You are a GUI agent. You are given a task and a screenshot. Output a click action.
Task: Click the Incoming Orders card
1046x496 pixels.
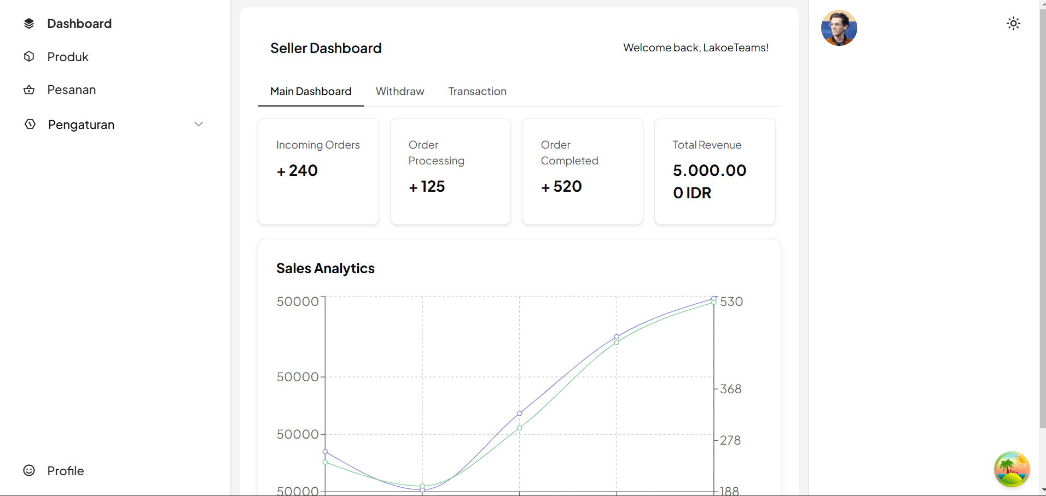click(318, 171)
